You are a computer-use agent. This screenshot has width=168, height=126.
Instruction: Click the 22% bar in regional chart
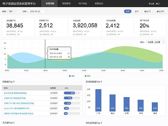point(155,107)
